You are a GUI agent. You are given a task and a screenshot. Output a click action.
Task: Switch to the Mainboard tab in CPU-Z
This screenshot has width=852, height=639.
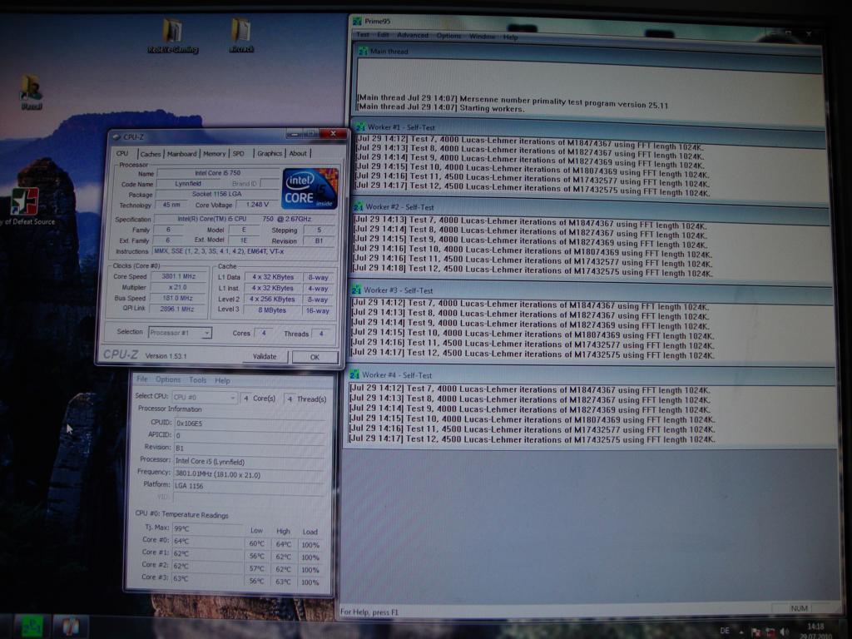coord(181,154)
